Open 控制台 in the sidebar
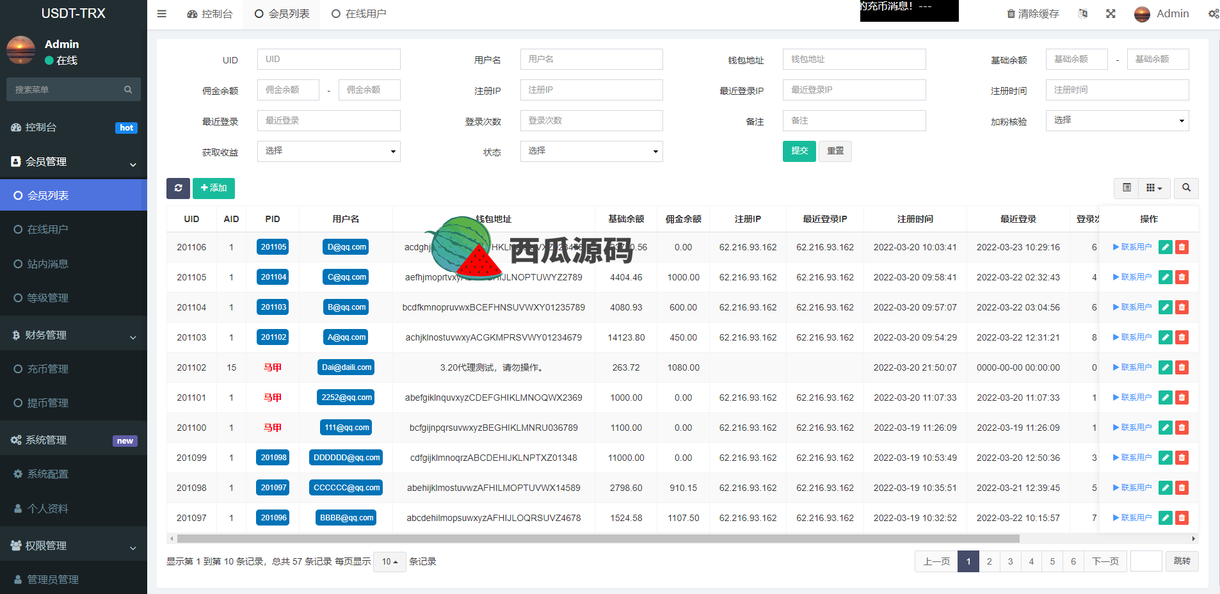The width and height of the screenshot is (1220, 594). 74,127
